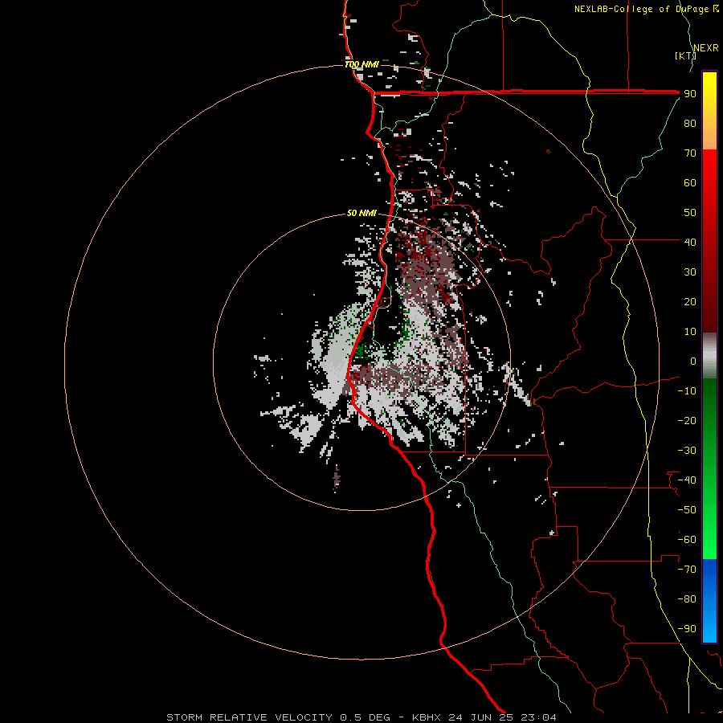Click the -40 value on the velocity scale
Image resolution: width=723 pixels, height=723 pixels.
(687, 480)
